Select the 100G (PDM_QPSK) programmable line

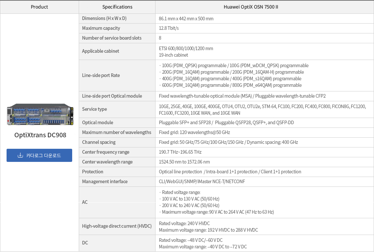[x=234, y=66]
